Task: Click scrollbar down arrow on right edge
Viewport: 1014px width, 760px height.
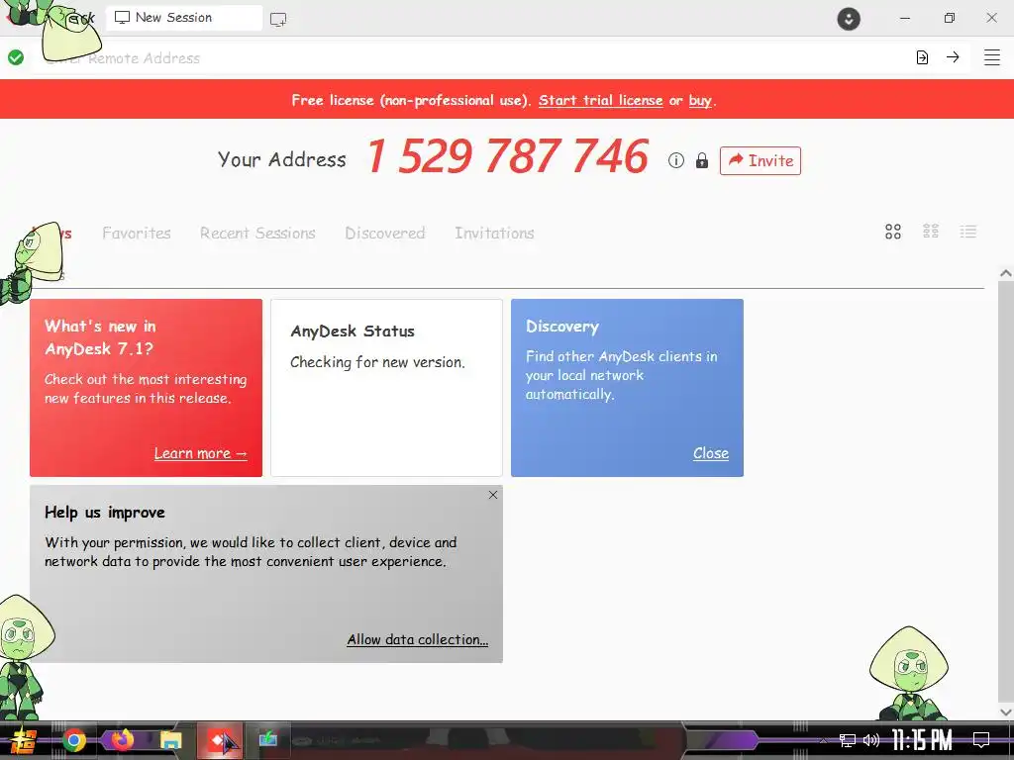Action: pyautogui.click(x=1006, y=712)
